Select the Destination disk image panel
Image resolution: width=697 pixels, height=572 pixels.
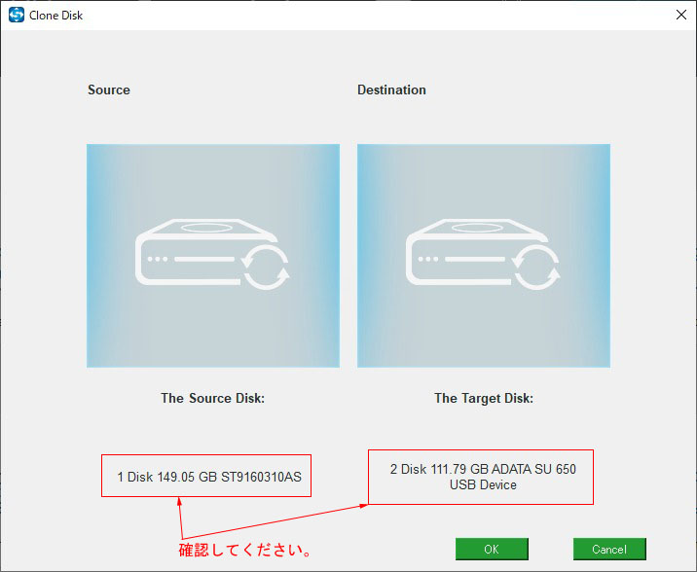(484, 255)
